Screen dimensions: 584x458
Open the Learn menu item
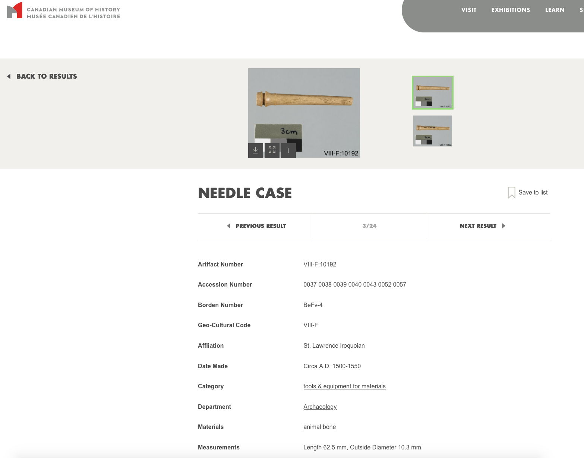pyautogui.click(x=555, y=10)
